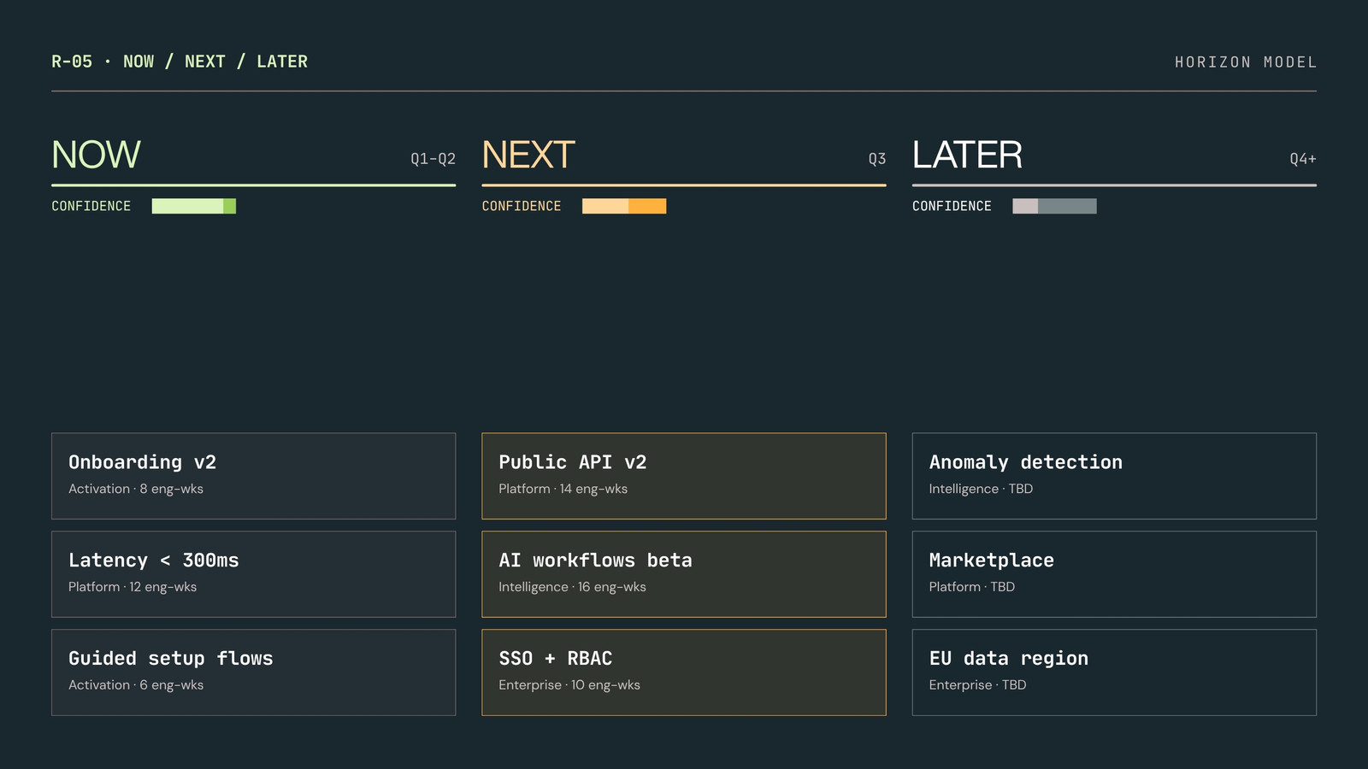Click the LATER confidence bar
This screenshot has width=1368, height=769.
coord(1054,206)
